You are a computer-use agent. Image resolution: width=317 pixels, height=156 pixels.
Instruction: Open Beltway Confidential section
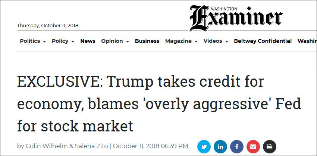pos(263,41)
